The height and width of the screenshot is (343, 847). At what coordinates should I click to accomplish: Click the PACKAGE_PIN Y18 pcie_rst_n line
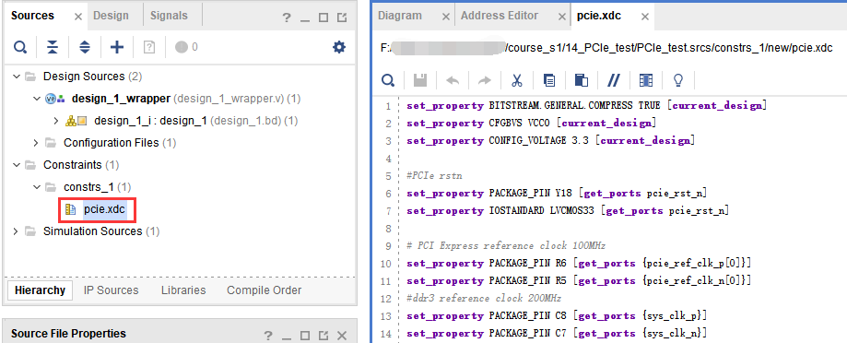tap(557, 194)
